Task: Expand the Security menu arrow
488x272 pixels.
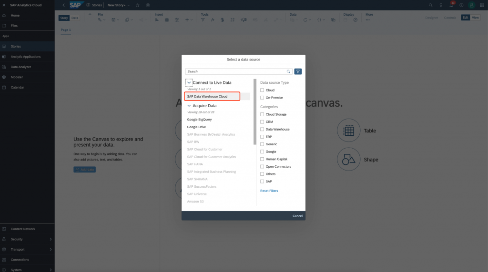Action: (51, 239)
